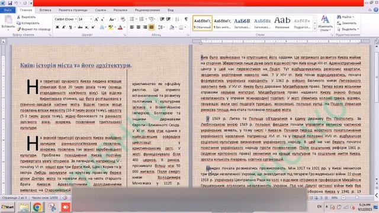
Task: Open line spacing options
Action: 161,27
